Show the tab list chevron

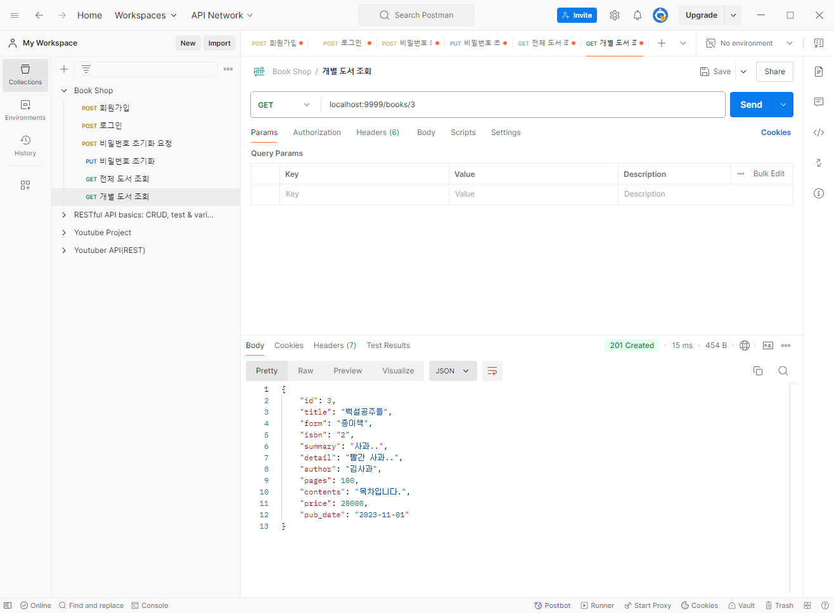coord(683,43)
